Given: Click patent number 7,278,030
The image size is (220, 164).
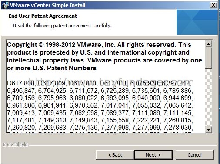Looking at the screenshot, I should point(178,128).
